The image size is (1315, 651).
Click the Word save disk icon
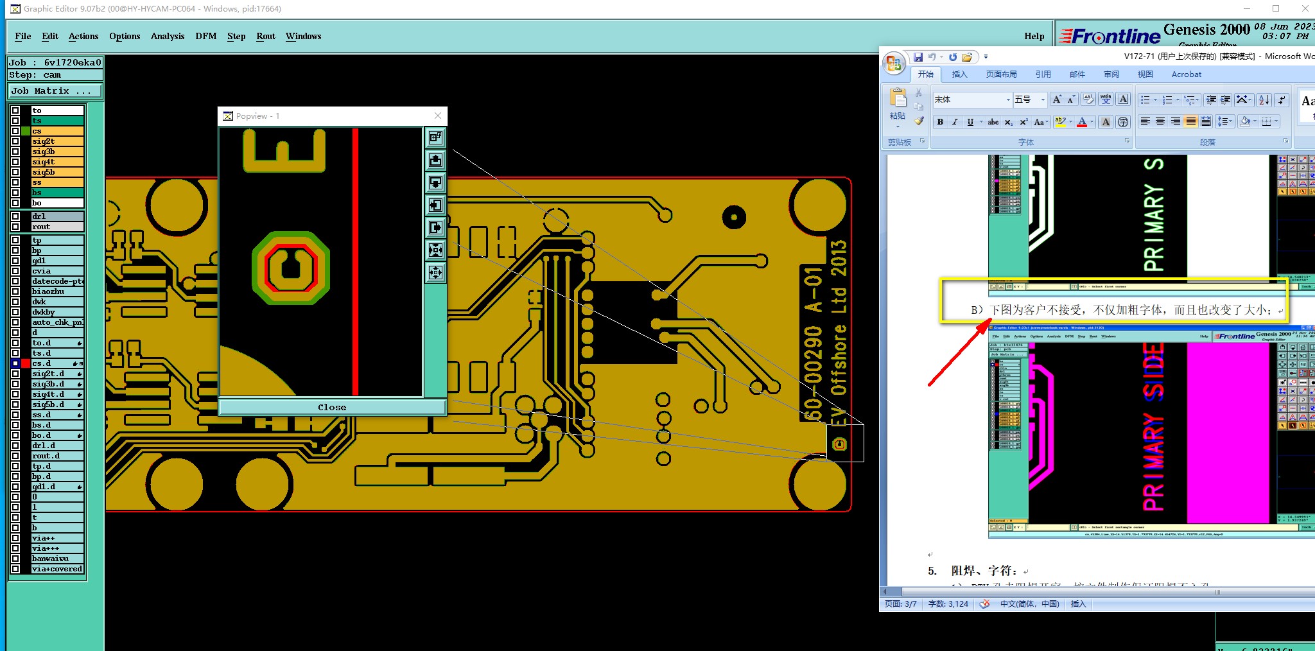(x=918, y=57)
